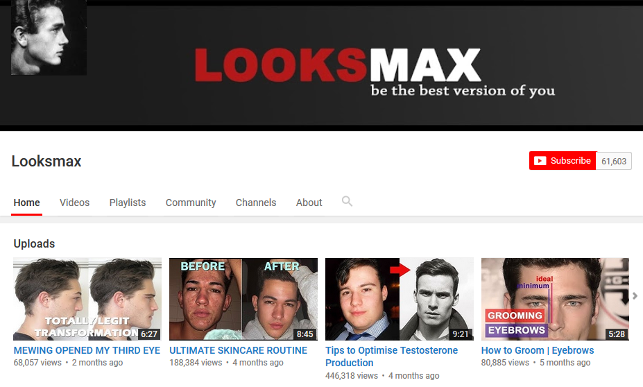643x387 pixels.
Task: Click the James Dean profile avatar image
Action: point(49,37)
